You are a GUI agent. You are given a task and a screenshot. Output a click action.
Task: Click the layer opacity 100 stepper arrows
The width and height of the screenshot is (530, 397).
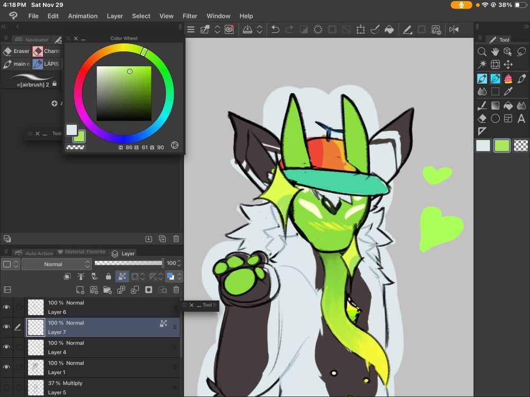tap(179, 263)
